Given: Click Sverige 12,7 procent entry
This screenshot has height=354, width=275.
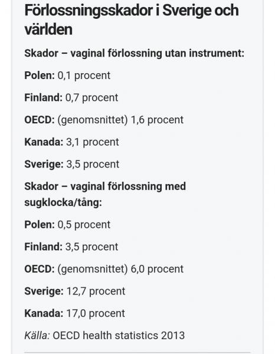Looking at the screenshot, I should coord(75,291).
